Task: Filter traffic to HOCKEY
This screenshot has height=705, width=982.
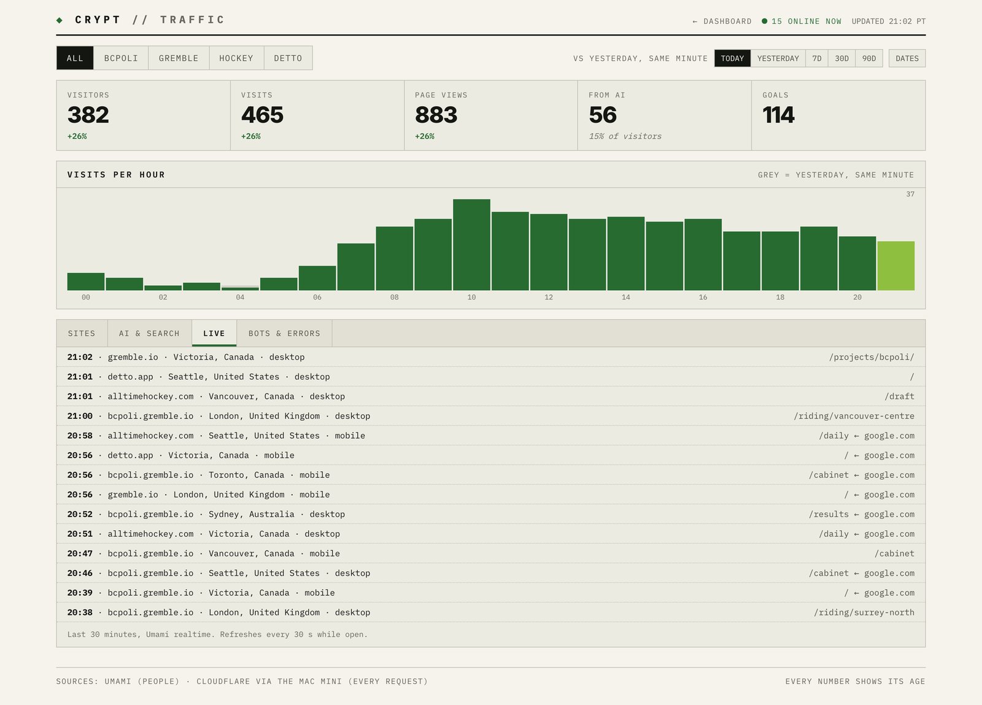Action: (x=236, y=58)
